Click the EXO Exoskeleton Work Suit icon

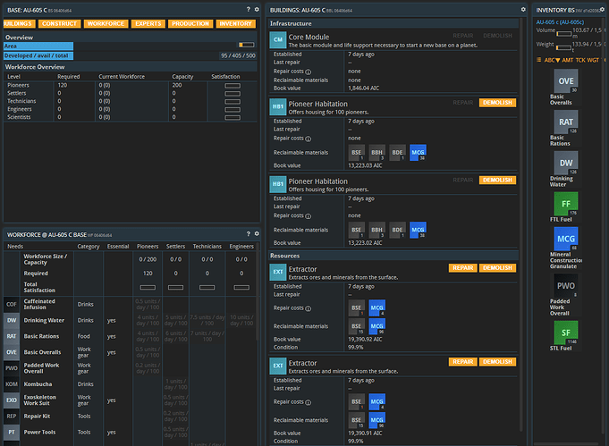(12, 400)
